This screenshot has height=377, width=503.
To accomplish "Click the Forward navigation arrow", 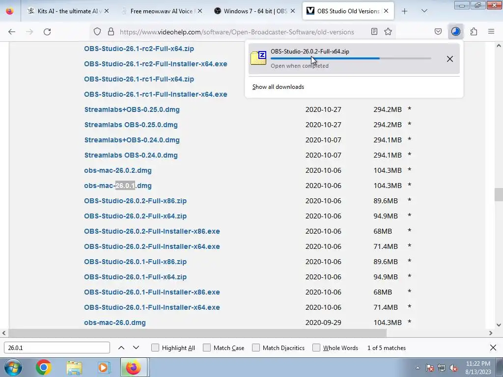I will click(29, 32).
